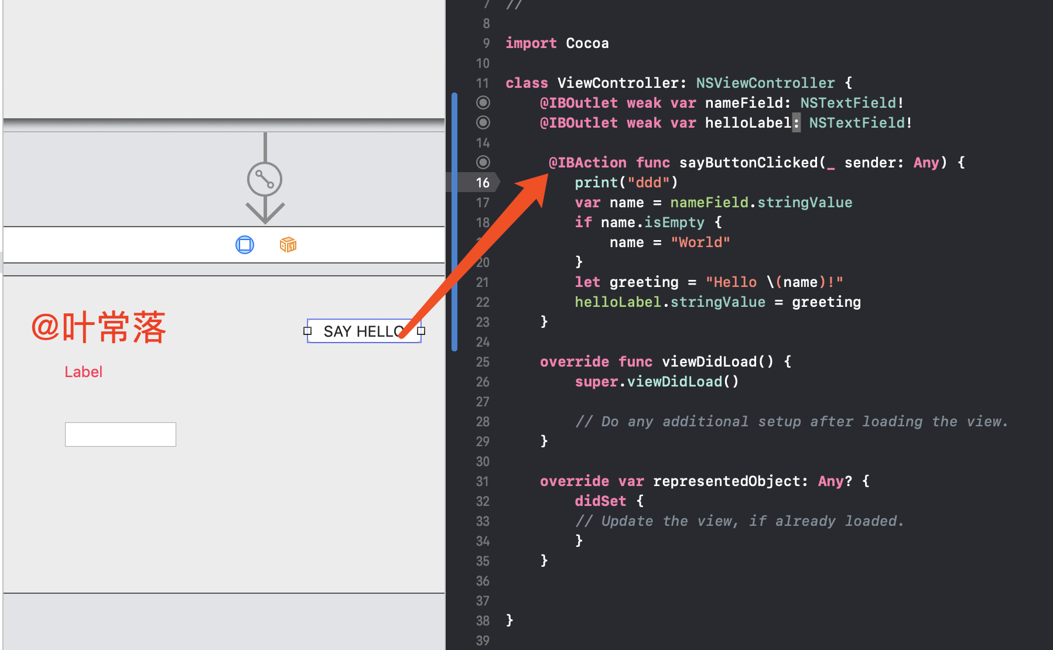
Task: Click the First Responder orange cube icon
Action: 288,244
